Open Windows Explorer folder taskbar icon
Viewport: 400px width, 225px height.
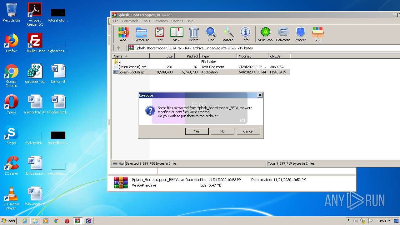35,221
